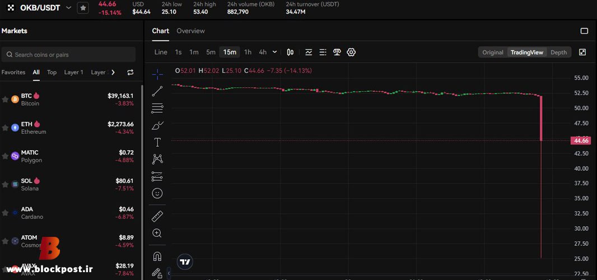Open candlestick chart style selector
The height and width of the screenshot is (280, 597).
click(x=290, y=52)
